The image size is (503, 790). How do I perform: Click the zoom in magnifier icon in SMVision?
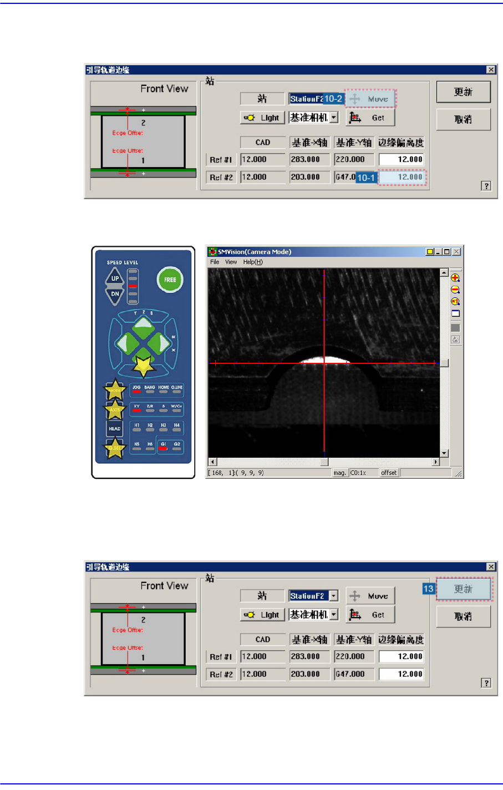pos(455,278)
